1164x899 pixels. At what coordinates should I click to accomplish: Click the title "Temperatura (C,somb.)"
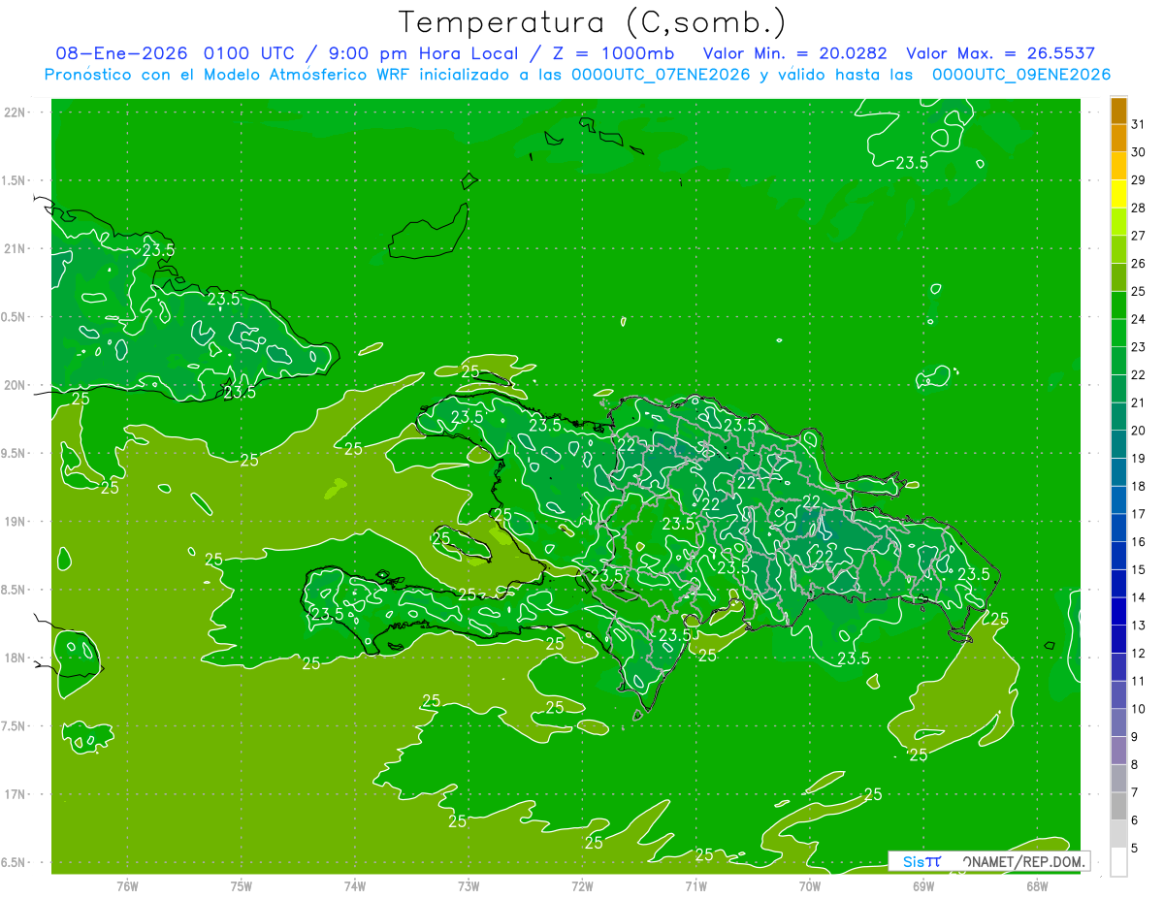[593, 22]
